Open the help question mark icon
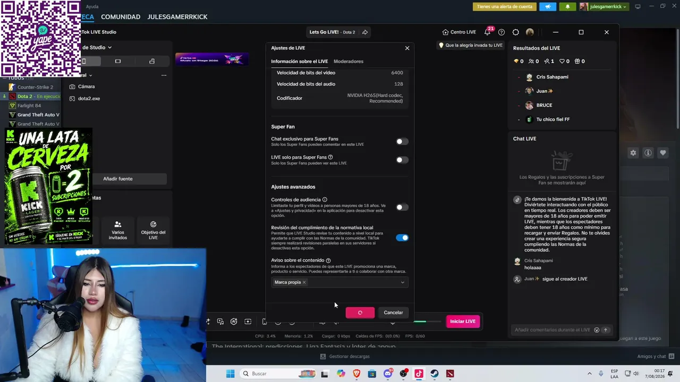 pos(501,32)
